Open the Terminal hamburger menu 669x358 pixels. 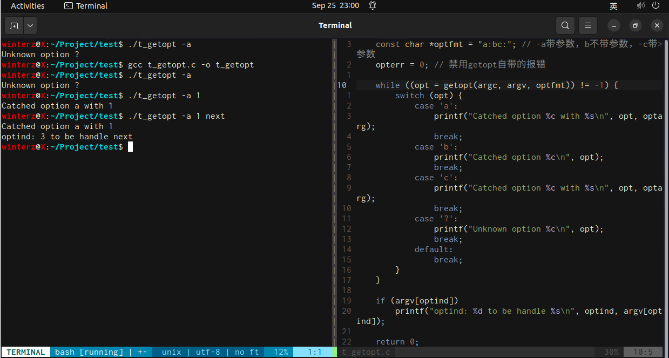[587, 25]
